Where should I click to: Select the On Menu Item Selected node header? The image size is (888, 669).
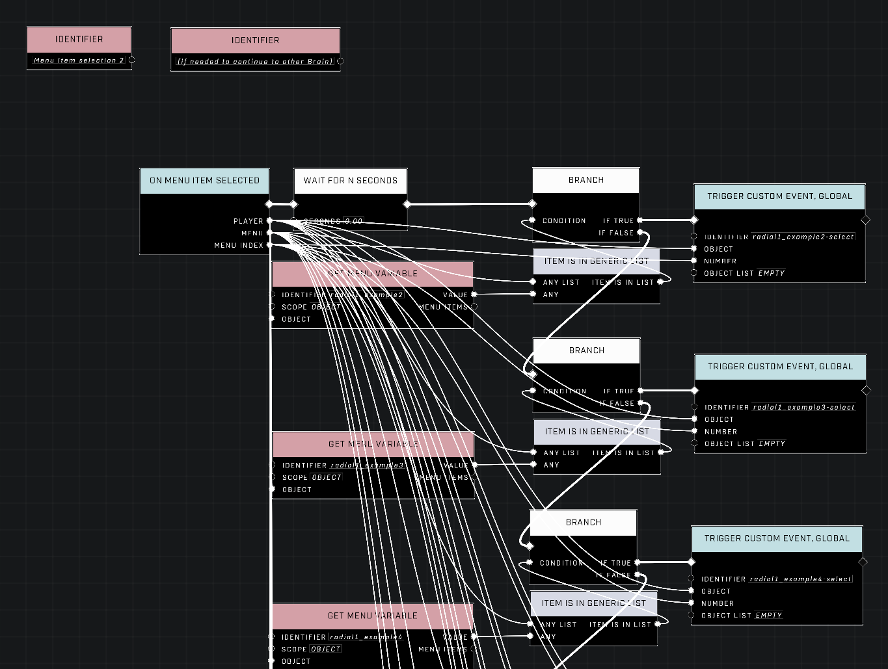click(x=204, y=181)
